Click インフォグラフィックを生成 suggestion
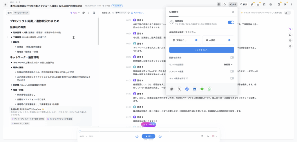The image size is (297, 142). [59, 119]
